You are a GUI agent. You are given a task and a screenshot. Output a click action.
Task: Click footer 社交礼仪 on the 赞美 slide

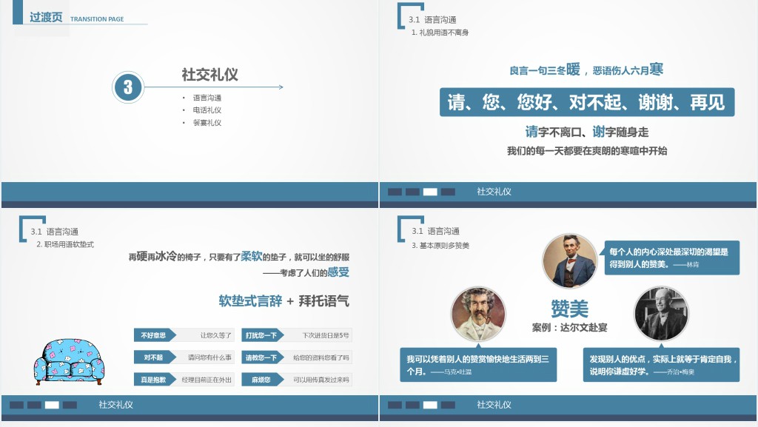[x=494, y=405]
